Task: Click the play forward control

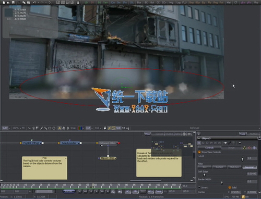Action: point(97,191)
